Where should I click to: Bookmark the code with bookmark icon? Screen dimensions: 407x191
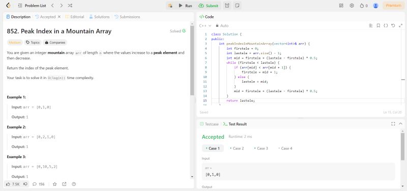pyautogui.click(x=379, y=26)
